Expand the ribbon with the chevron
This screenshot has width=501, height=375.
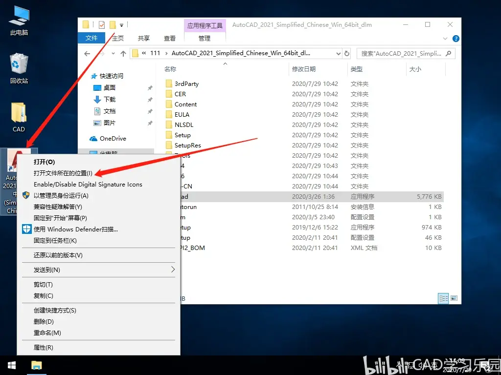(x=445, y=39)
